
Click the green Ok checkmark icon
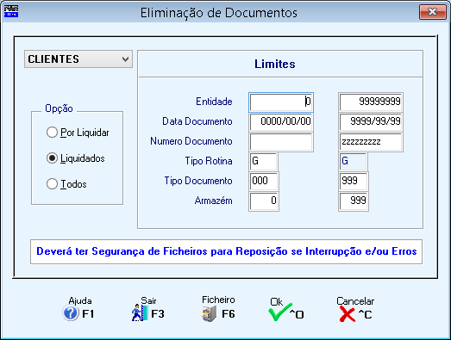(x=280, y=312)
